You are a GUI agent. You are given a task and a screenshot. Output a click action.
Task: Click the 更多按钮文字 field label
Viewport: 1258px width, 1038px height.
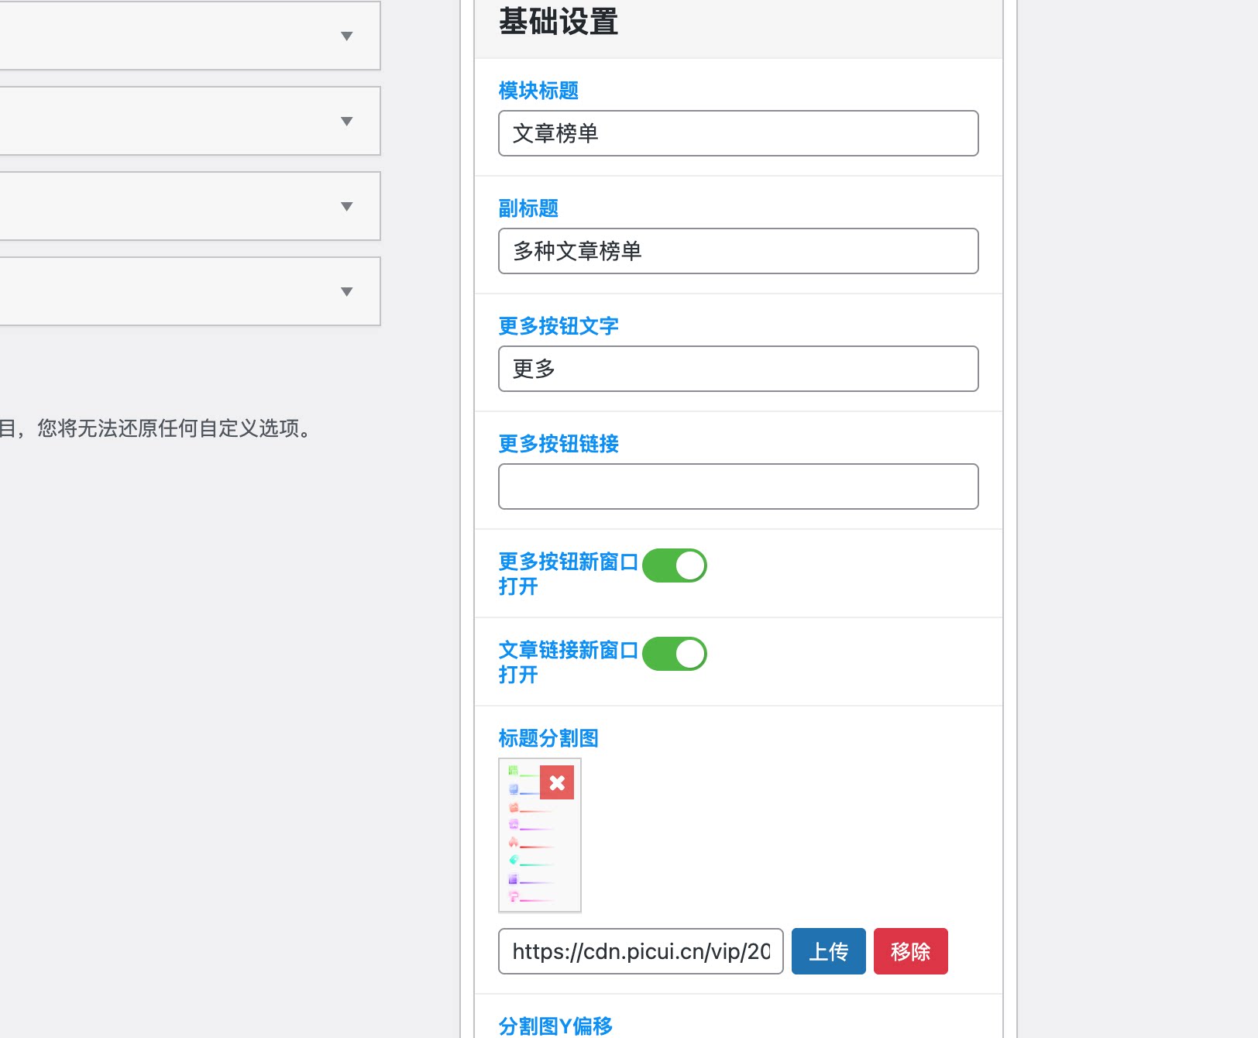click(559, 326)
